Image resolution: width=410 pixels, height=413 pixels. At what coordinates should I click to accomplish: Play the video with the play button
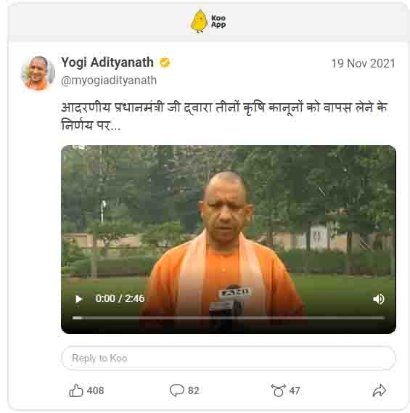tap(79, 299)
